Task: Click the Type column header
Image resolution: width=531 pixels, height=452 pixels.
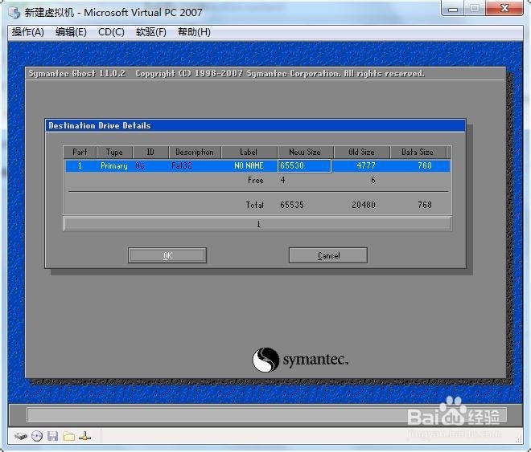Action: click(x=114, y=152)
